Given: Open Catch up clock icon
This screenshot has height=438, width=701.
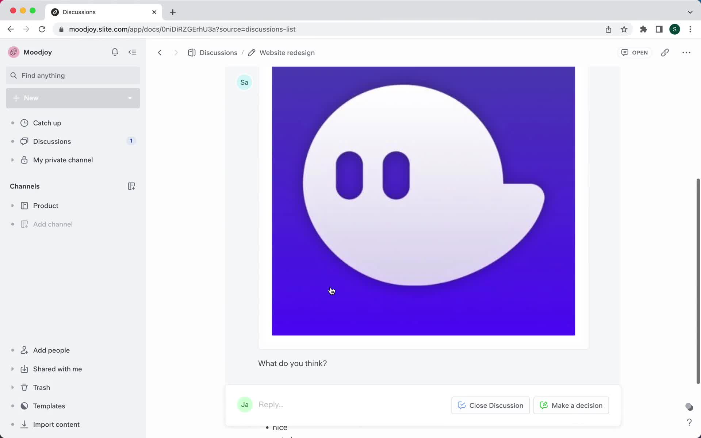Looking at the screenshot, I should [24, 123].
